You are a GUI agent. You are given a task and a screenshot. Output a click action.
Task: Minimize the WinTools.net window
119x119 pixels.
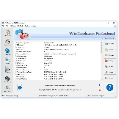click(103, 23)
